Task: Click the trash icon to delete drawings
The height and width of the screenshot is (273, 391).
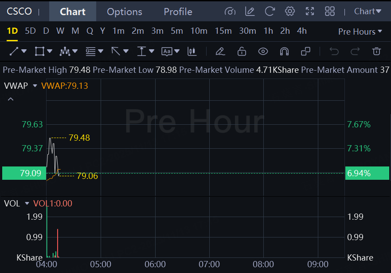Action: (376, 51)
